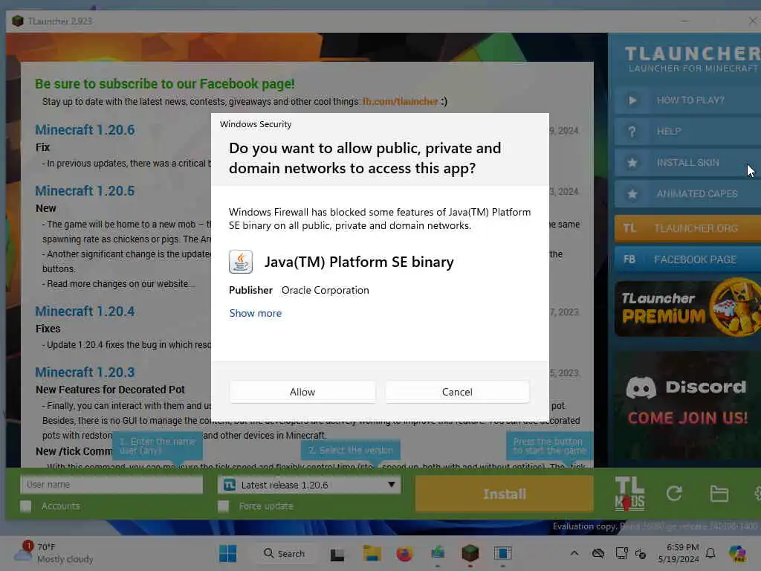Click the star icon beside Animated Capes
Screen dimensions: 761x571
pyautogui.click(x=632, y=194)
